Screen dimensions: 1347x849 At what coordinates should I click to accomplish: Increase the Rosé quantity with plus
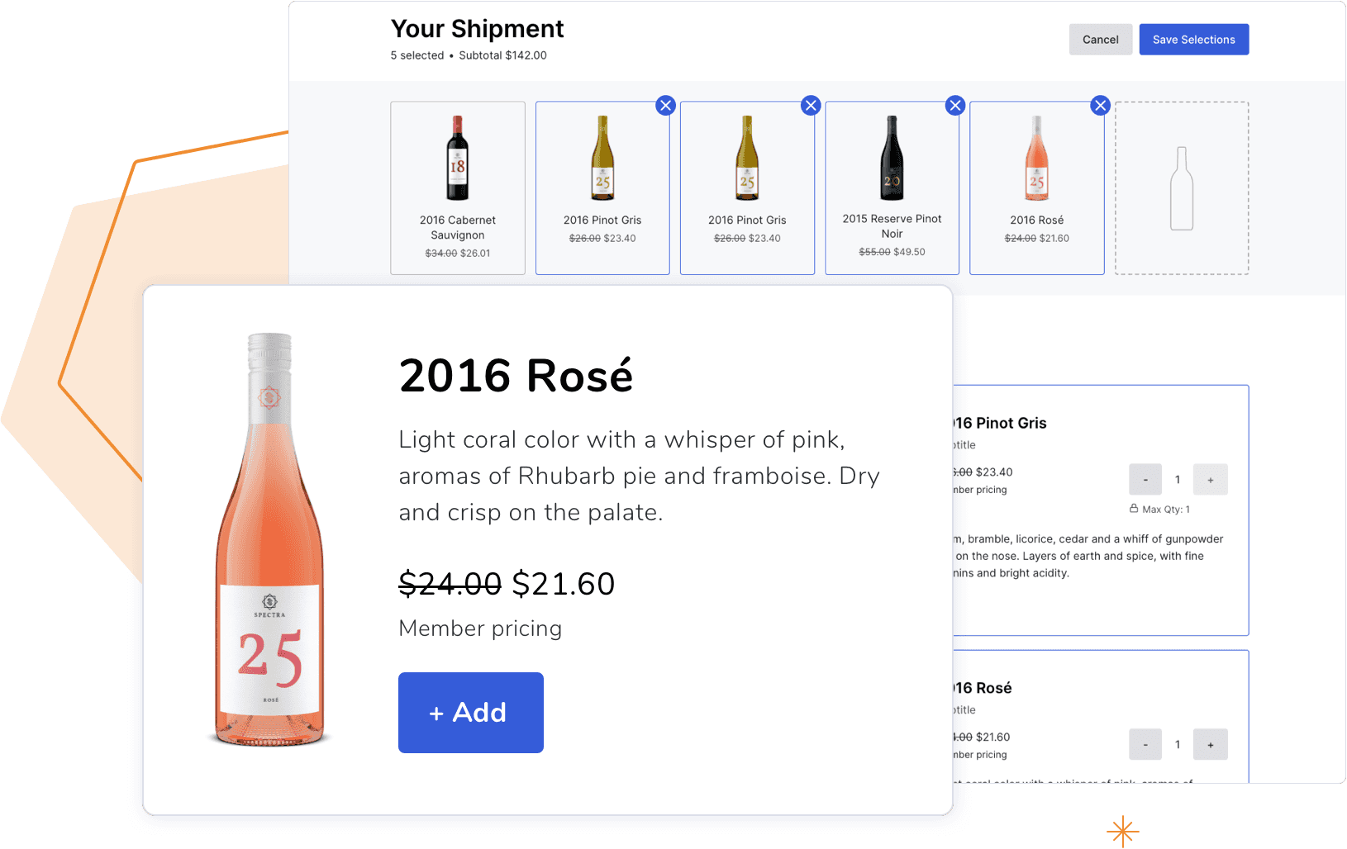point(1211,745)
